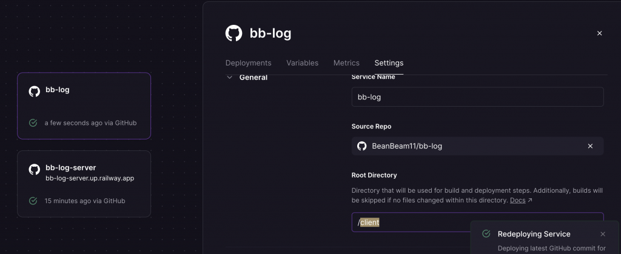Screen dimensions: 621x254
Task: Click green check in Redeploying Service toast
Action: point(486,234)
